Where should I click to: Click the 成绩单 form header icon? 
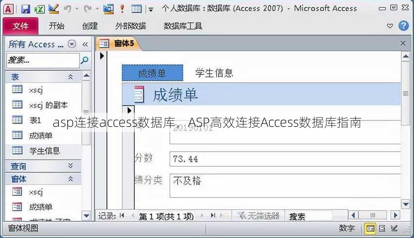coord(139,94)
